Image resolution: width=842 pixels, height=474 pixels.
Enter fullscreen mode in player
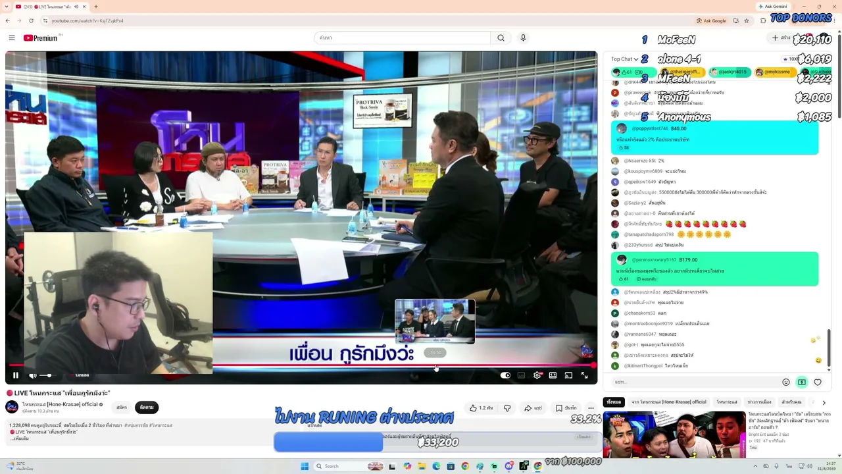tap(584, 375)
